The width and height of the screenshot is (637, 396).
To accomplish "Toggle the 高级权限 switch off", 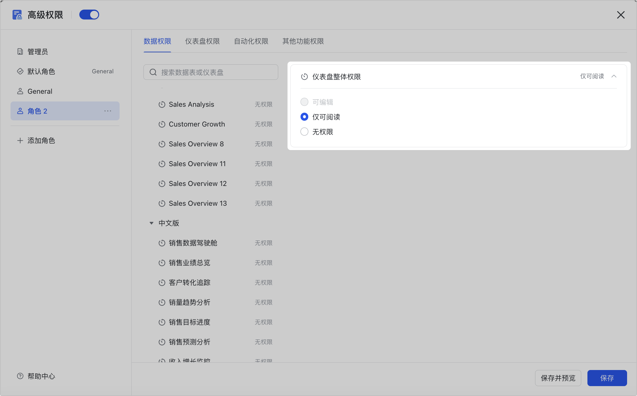I will pyautogui.click(x=89, y=15).
